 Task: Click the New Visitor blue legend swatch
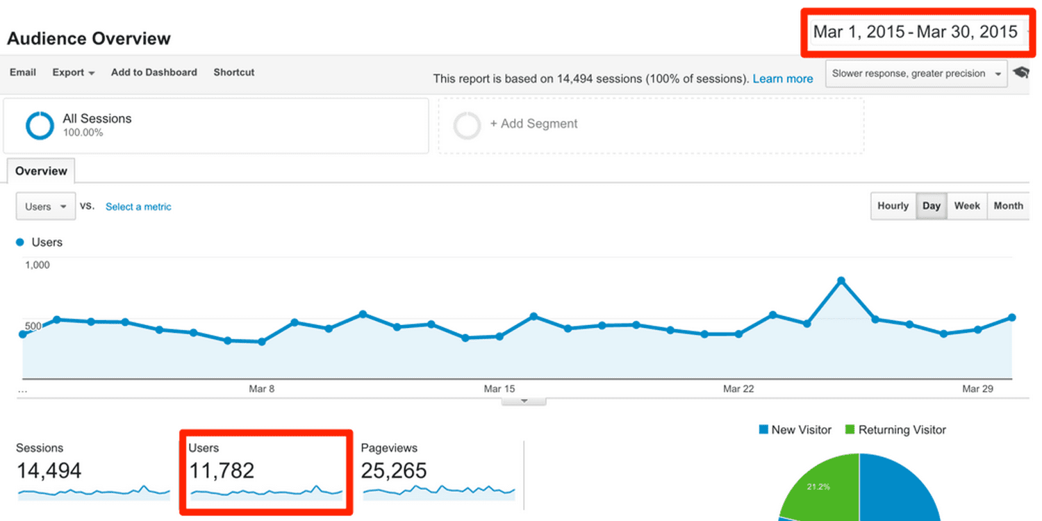click(x=763, y=430)
